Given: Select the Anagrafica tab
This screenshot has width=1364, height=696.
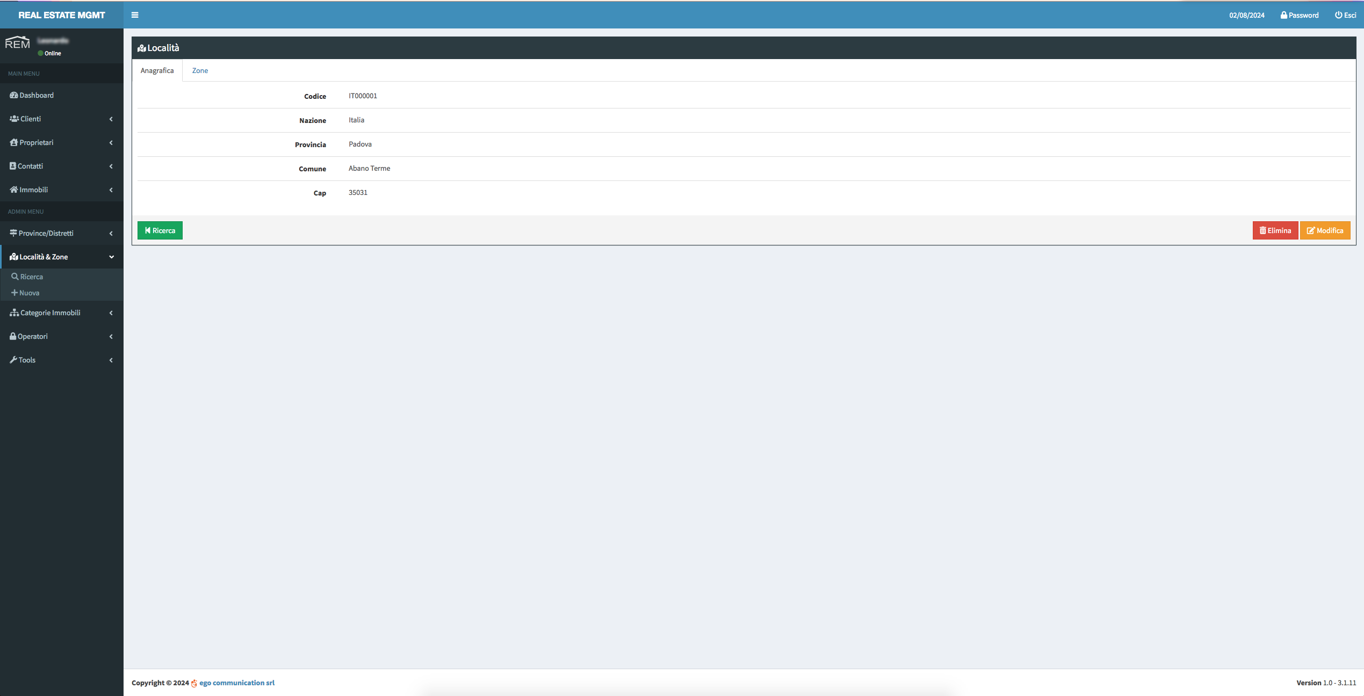Looking at the screenshot, I should (157, 70).
